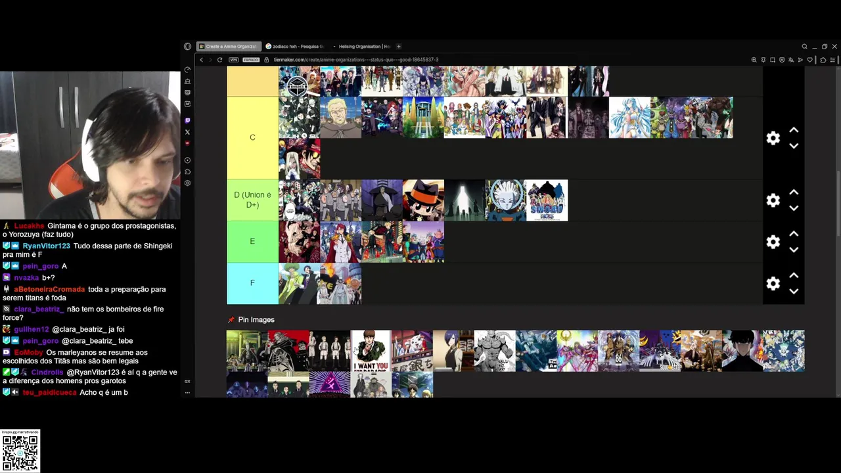This screenshot has height=473, width=841.
Task: Translate page with translate icon
Action: [x=791, y=60]
